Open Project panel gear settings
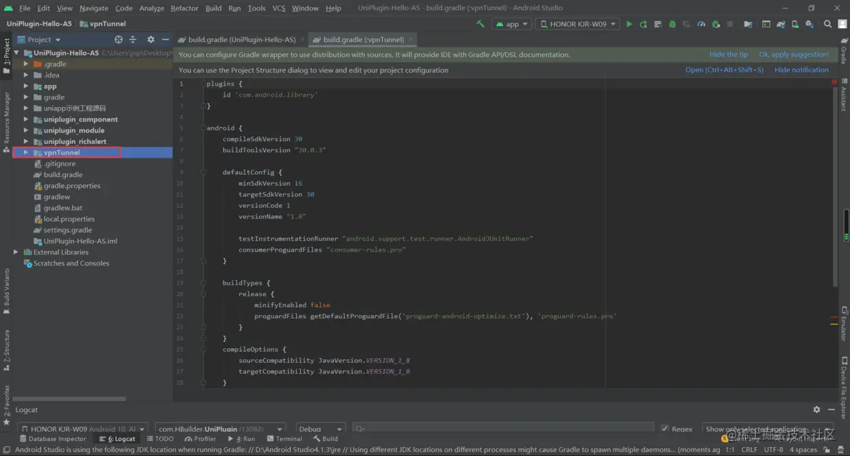 click(151, 40)
